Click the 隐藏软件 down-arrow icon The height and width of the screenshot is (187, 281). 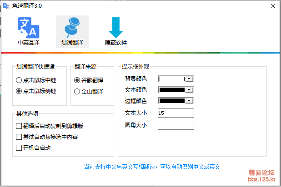[x=116, y=27]
